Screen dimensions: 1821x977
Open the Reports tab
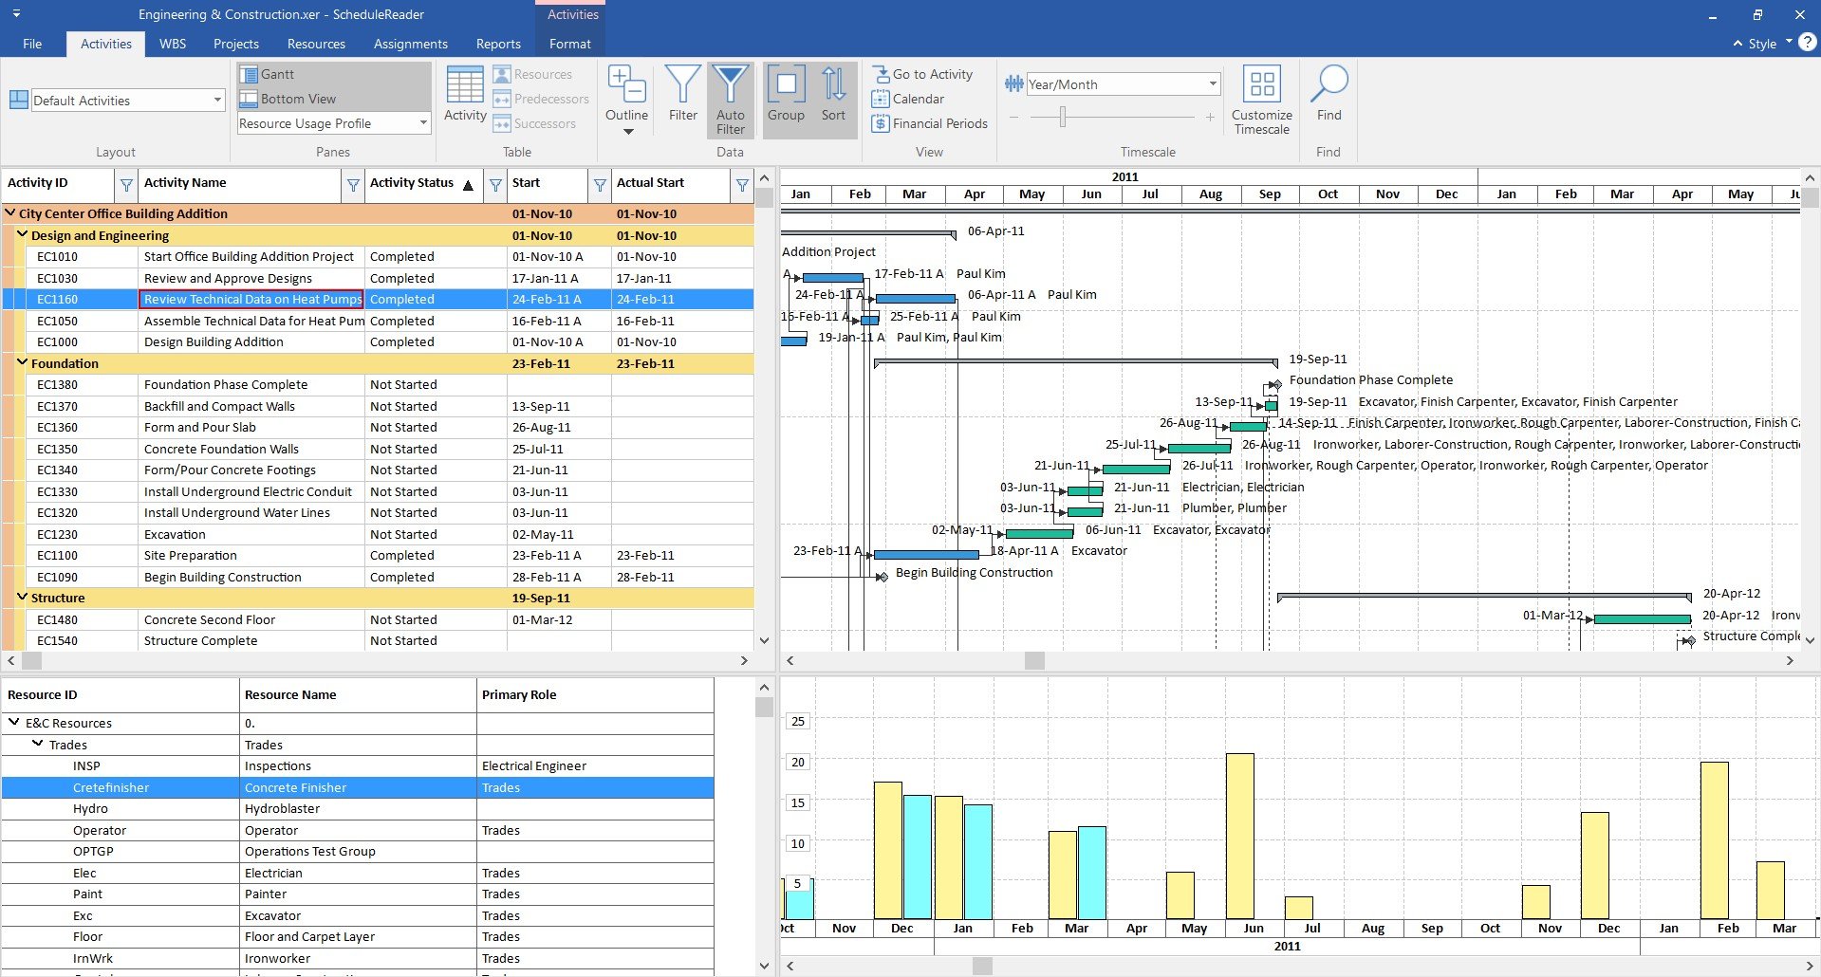(498, 44)
